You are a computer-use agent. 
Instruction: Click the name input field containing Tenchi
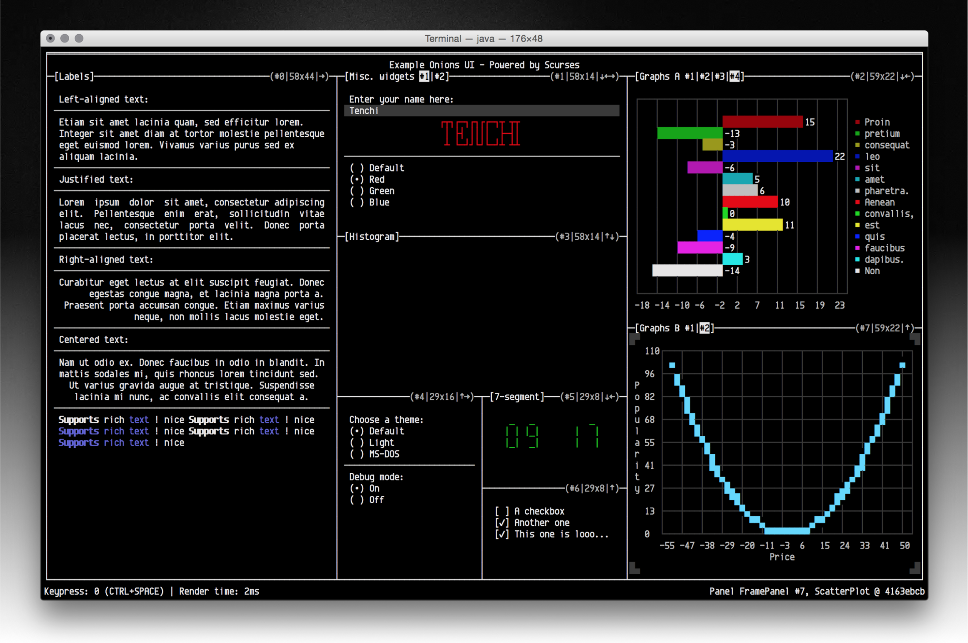click(x=482, y=111)
